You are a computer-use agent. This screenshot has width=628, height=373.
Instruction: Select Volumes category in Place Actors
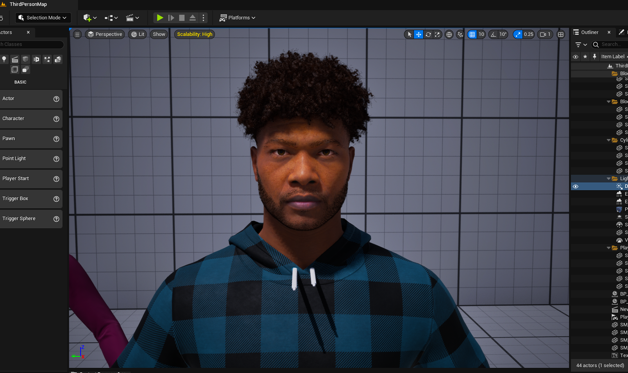[15, 70]
